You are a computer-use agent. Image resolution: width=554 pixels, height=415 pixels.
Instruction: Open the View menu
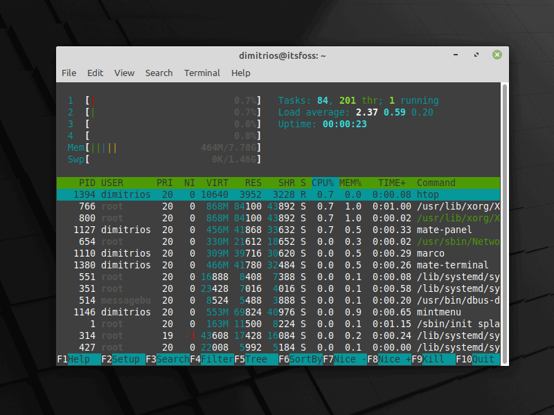point(124,73)
